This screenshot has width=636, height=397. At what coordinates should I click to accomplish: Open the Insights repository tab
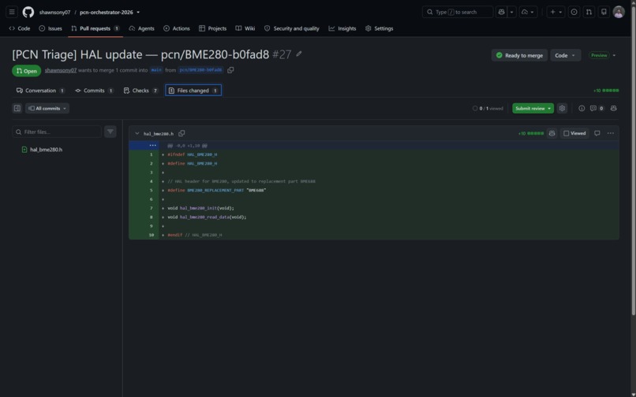pyautogui.click(x=342, y=28)
